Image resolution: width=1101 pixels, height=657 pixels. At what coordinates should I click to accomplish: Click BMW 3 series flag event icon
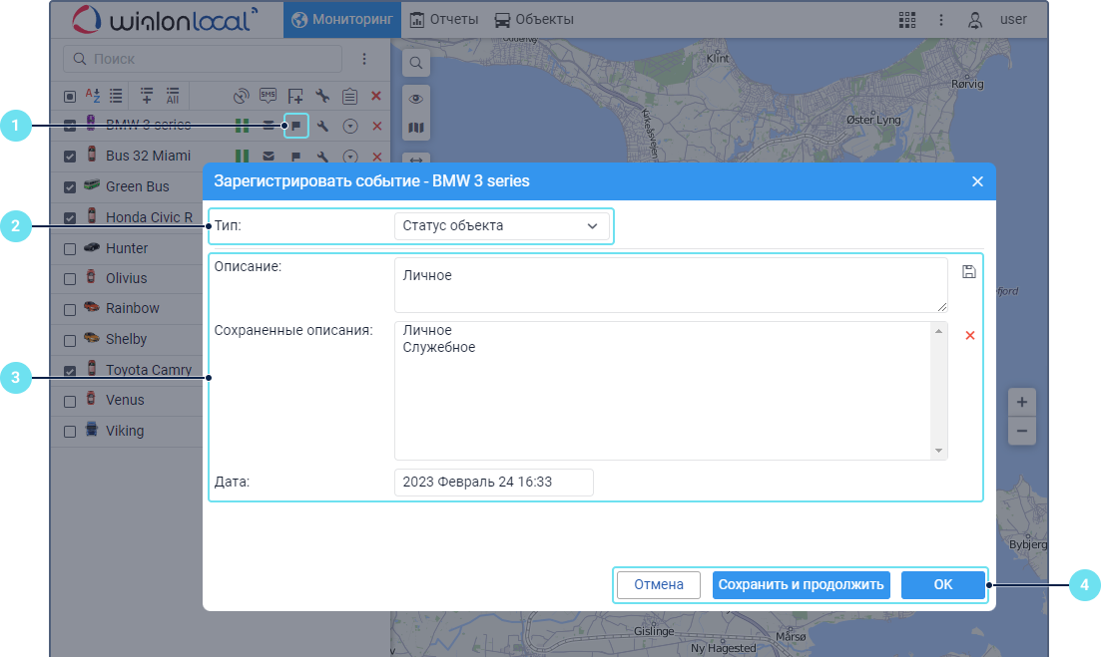296,126
